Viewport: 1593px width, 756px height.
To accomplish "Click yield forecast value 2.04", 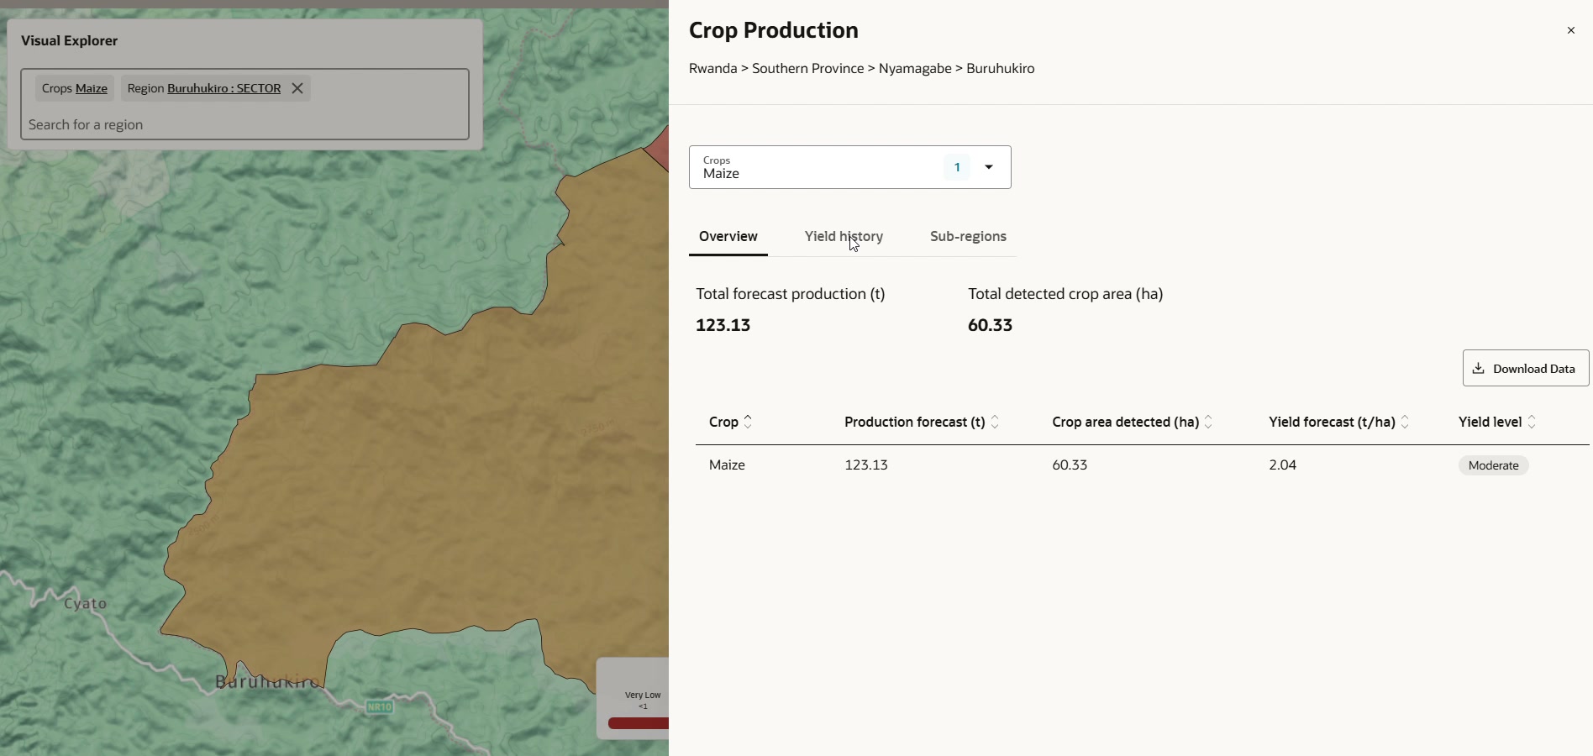I will [1283, 465].
